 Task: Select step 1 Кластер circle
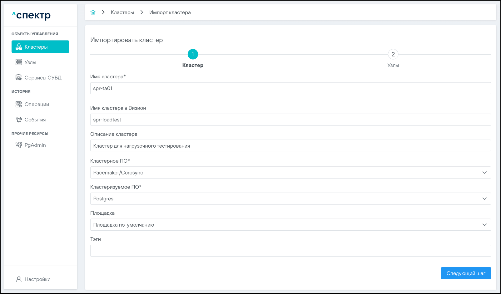tap(193, 54)
